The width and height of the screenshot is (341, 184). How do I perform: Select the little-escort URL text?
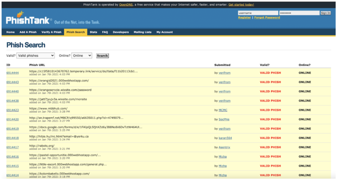[68, 165]
